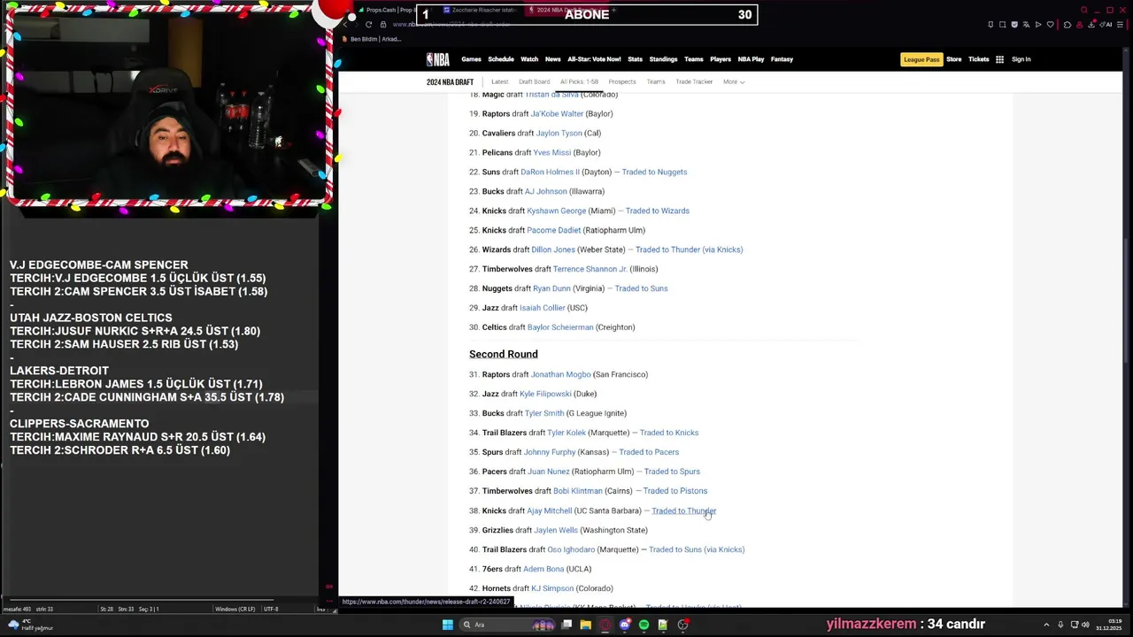Select Trade Tracker in the draft sub-navigation
This screenshot has width=1133, height=637.
(694, 81)
